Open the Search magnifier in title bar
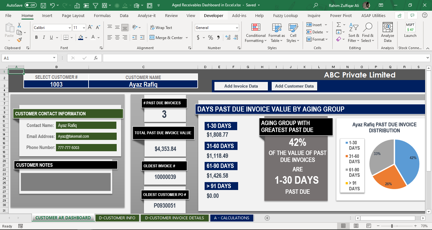The height and width of the screenshot is (230, 432). pos(316,5)
